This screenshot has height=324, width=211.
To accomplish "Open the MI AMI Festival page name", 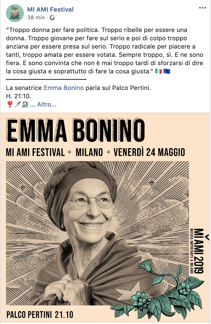I will pos(50,9).
